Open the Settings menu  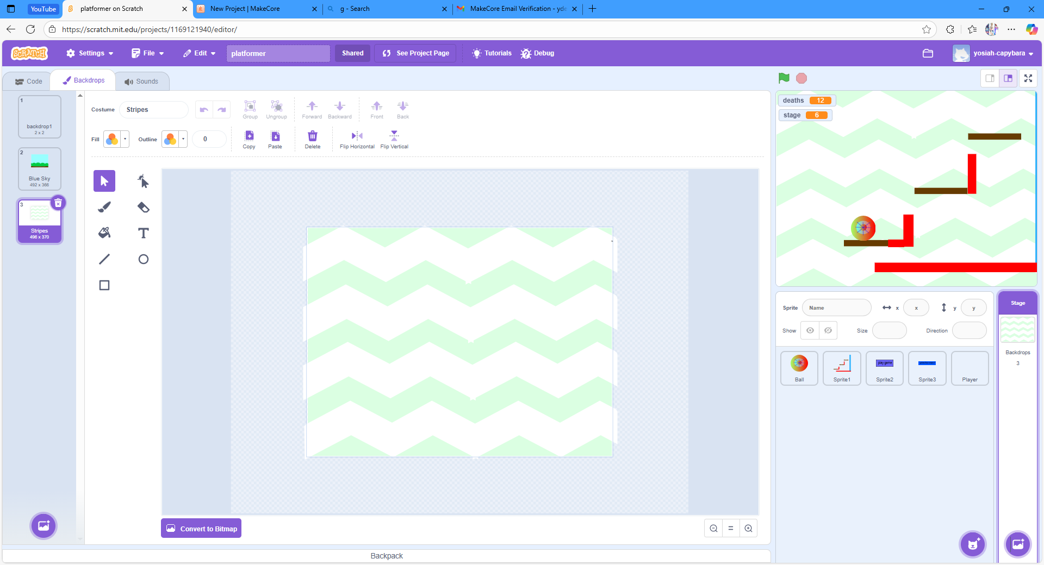tap(90, 53)
